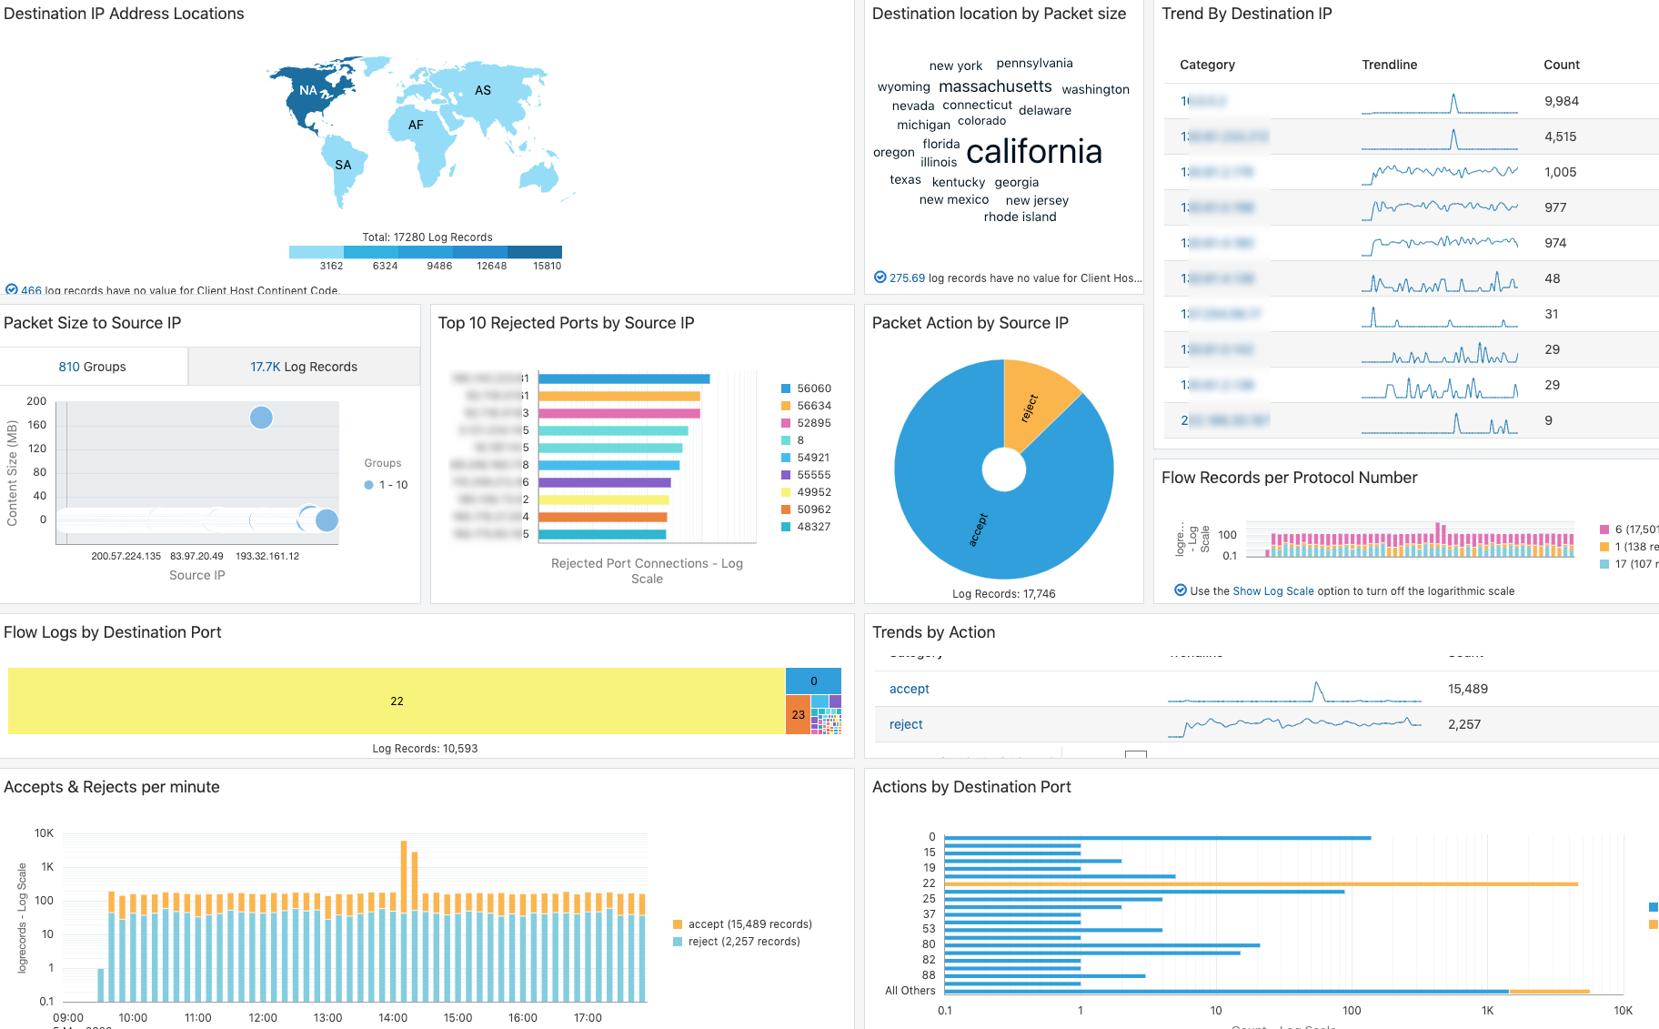Click the info icon next to the 275.69 log records note
This screenshot has width=1659, height=1029.
click(880, 277)
